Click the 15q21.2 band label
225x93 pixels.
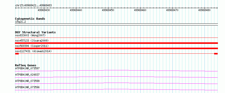pos(20,22)
